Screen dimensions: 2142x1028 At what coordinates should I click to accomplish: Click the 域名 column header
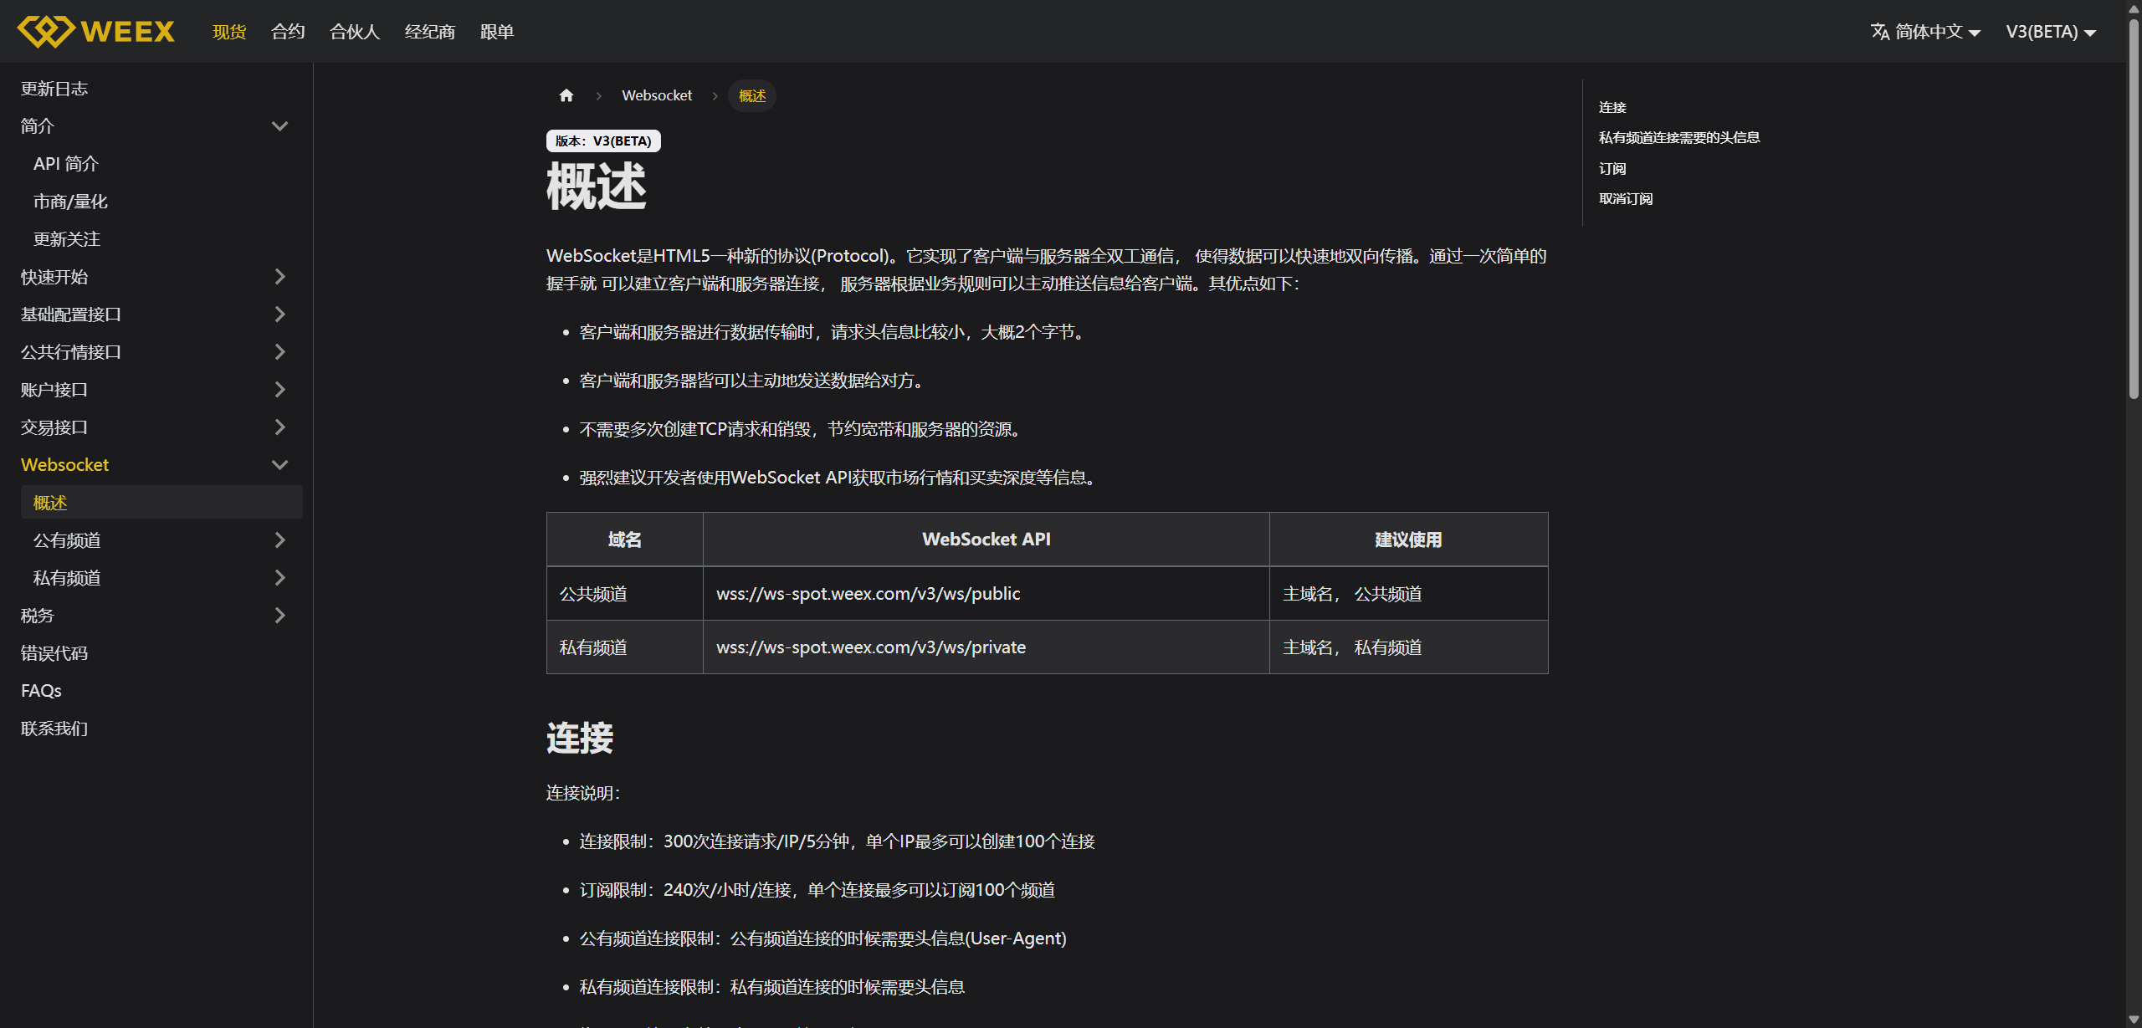[625, 540]
